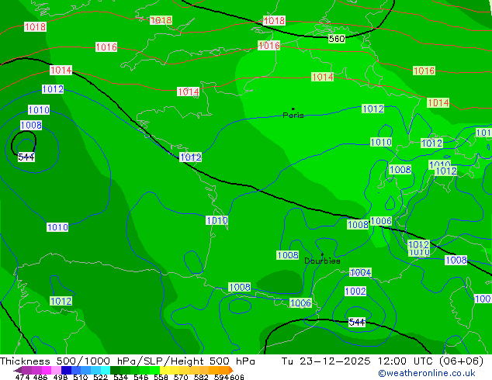
Task: Click the red 1014 label nearest the right edge
Action: pyautogui.click(x=438, y=102)
